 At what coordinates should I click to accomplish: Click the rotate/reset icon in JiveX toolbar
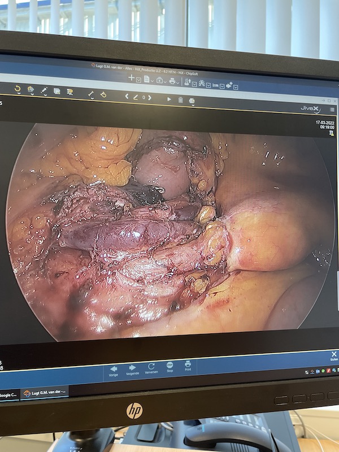[x=18, y=89]
